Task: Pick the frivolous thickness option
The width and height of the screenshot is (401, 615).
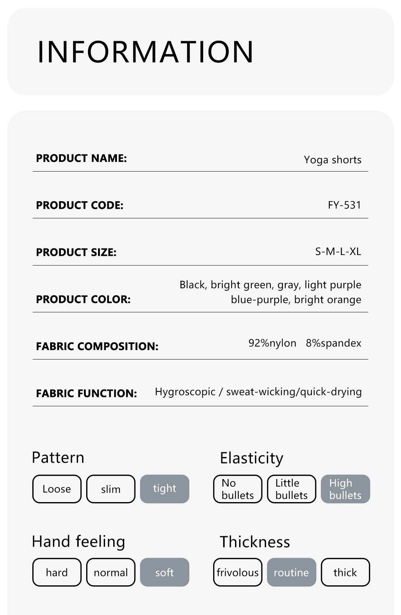Action: (x=238, y=572)
